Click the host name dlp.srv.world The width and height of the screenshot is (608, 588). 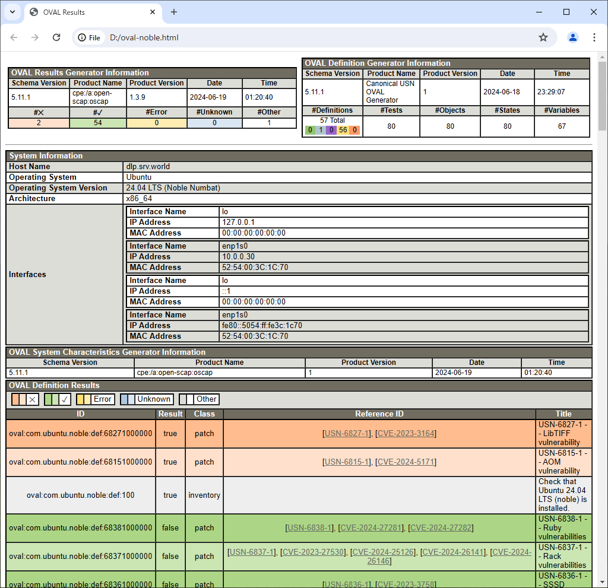(x=148, y=167)
